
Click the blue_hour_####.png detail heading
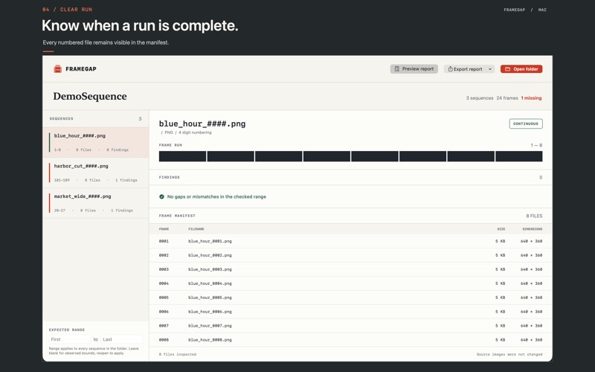coord(202,124)
